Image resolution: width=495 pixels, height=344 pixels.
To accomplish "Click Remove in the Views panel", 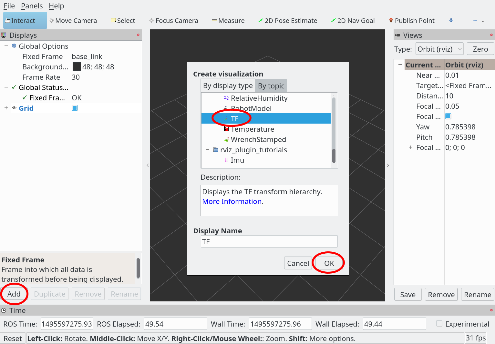I will pyautogui.click(x=441, y=294).
